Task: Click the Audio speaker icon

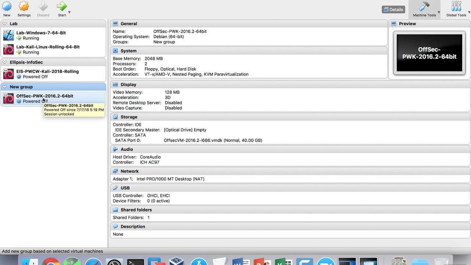Action: (116, 149)
